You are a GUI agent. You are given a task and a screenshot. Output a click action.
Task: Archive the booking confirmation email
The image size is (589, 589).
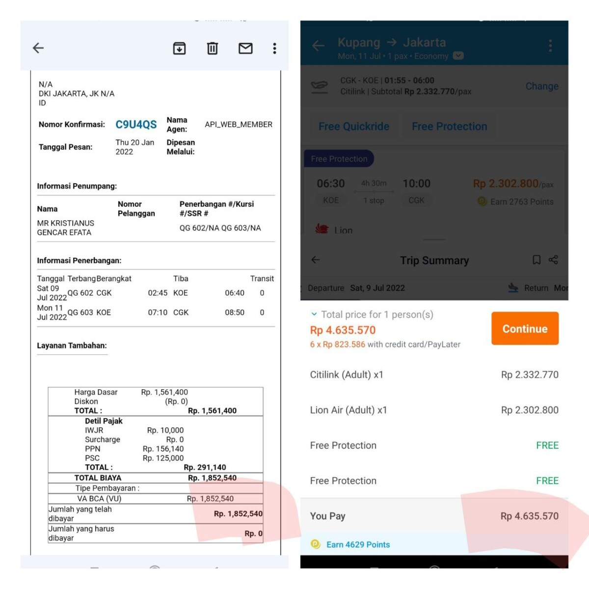point(179,48)
